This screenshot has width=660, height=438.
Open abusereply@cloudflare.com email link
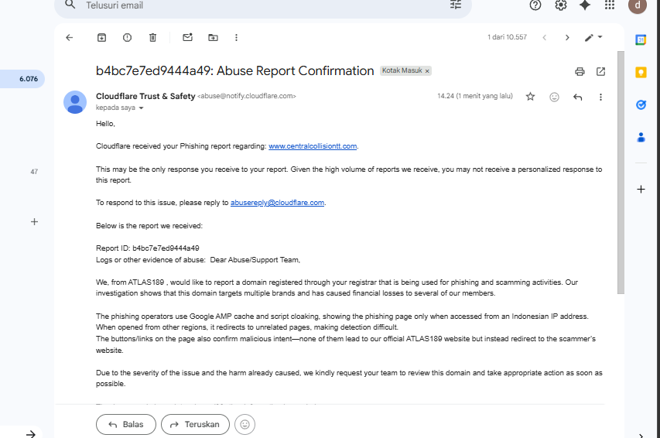click(x=277, y=203)
